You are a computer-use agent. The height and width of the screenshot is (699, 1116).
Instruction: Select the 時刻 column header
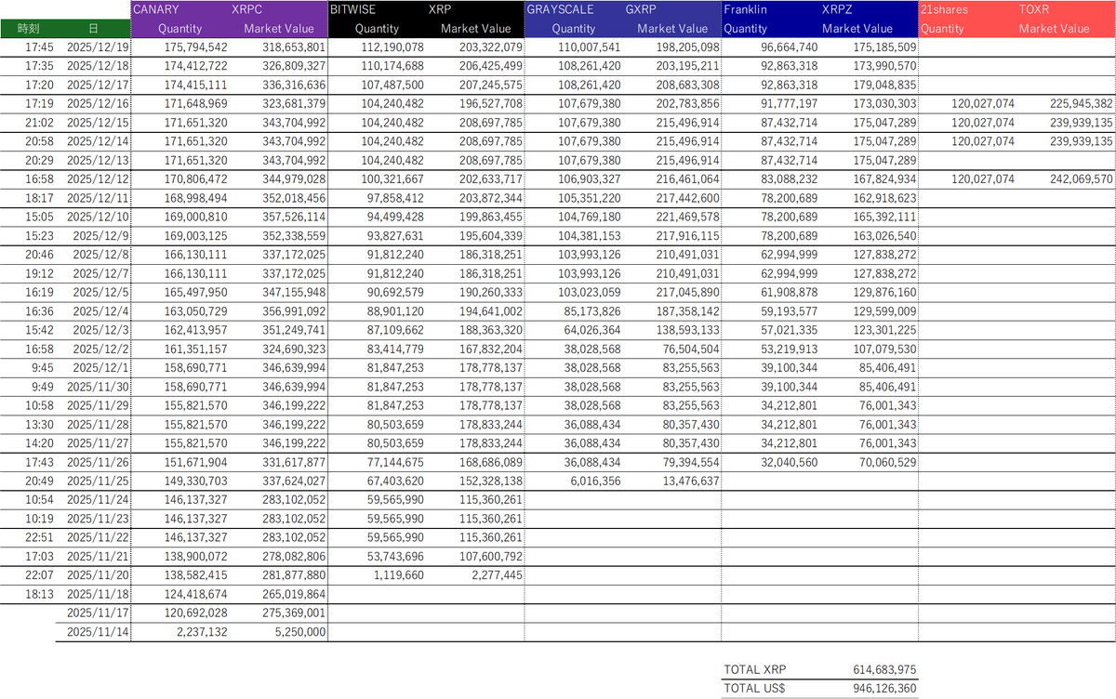tap(28, 29)
